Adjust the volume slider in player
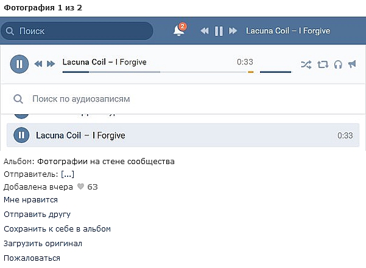366x268 pixels. click(x=275, y=72)
